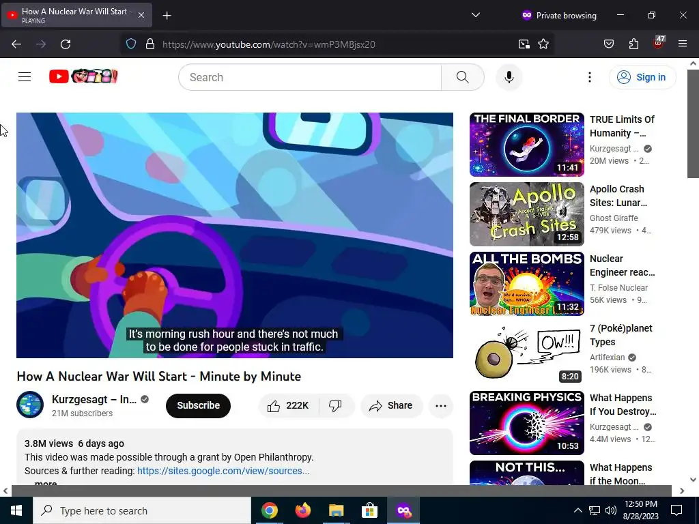699x524 pixels.
Task: Click 'What Happens If You Destroy' title
Action: coord(623,405)
